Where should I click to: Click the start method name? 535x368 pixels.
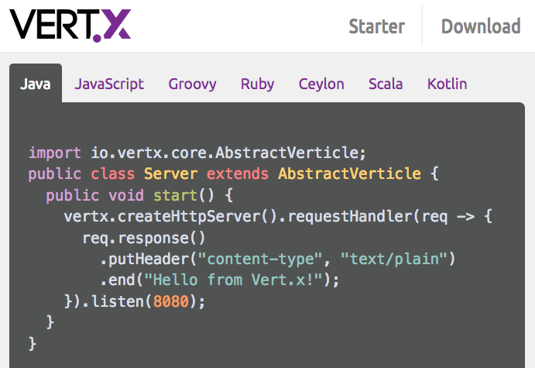[175, 195]
